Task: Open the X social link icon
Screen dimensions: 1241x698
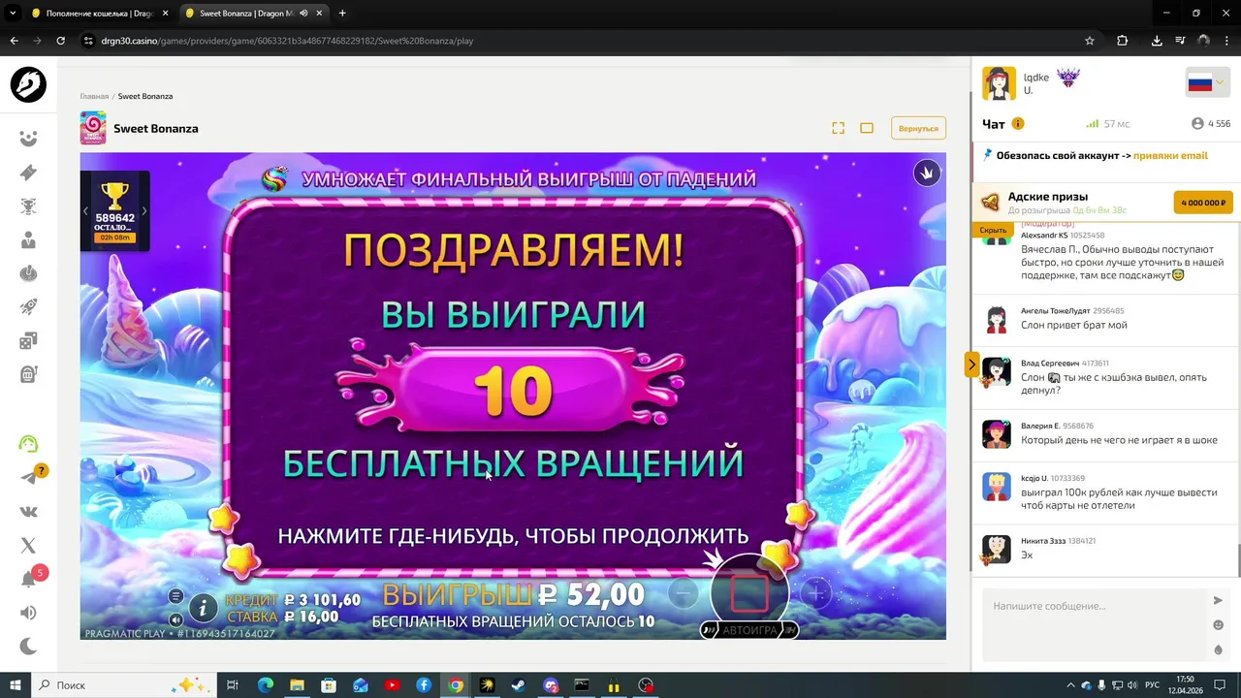Action: [28, 546]
